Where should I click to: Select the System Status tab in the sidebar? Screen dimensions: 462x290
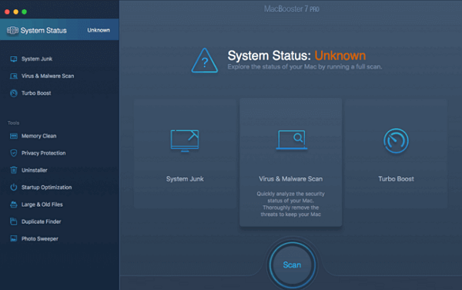coord(59,30)
